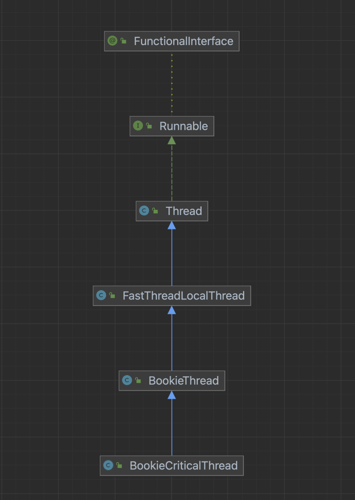Click the public lock icon beside FastThreadLocalThread
355x500 pixels.
click(x=112, y=295)
